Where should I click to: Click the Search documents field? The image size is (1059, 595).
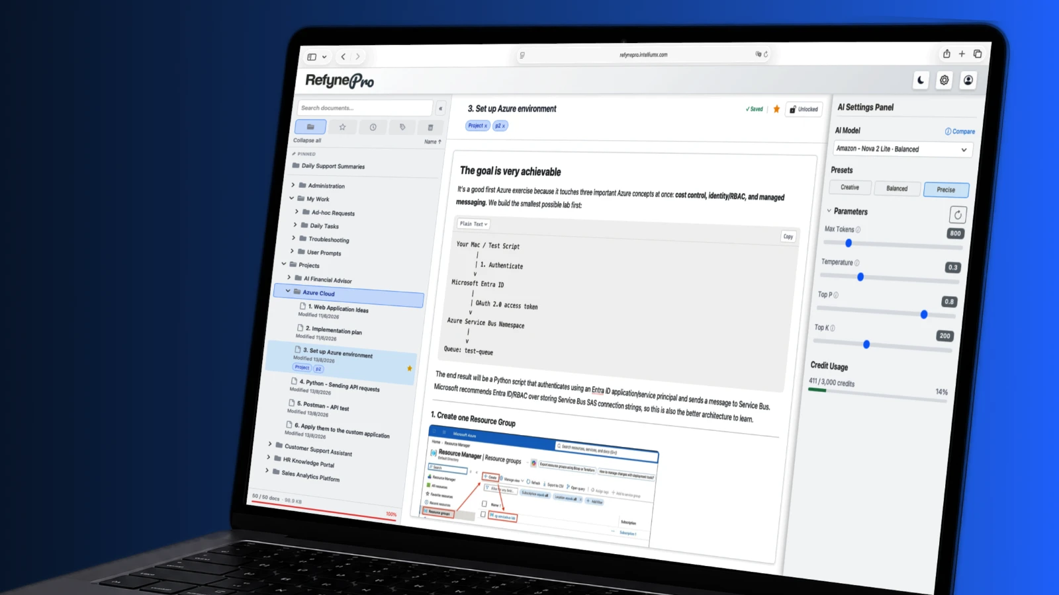pyautogui.click(x=365, y=108)
